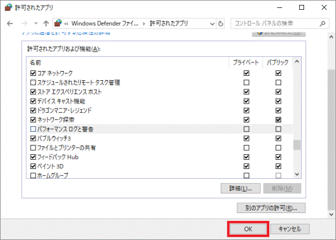Uncheck private box for ペイント 3D

point(246,166)
